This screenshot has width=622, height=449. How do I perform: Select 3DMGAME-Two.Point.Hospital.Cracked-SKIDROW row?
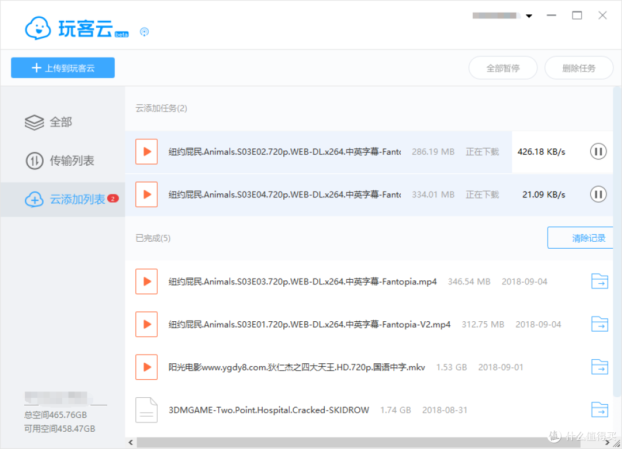369,410
